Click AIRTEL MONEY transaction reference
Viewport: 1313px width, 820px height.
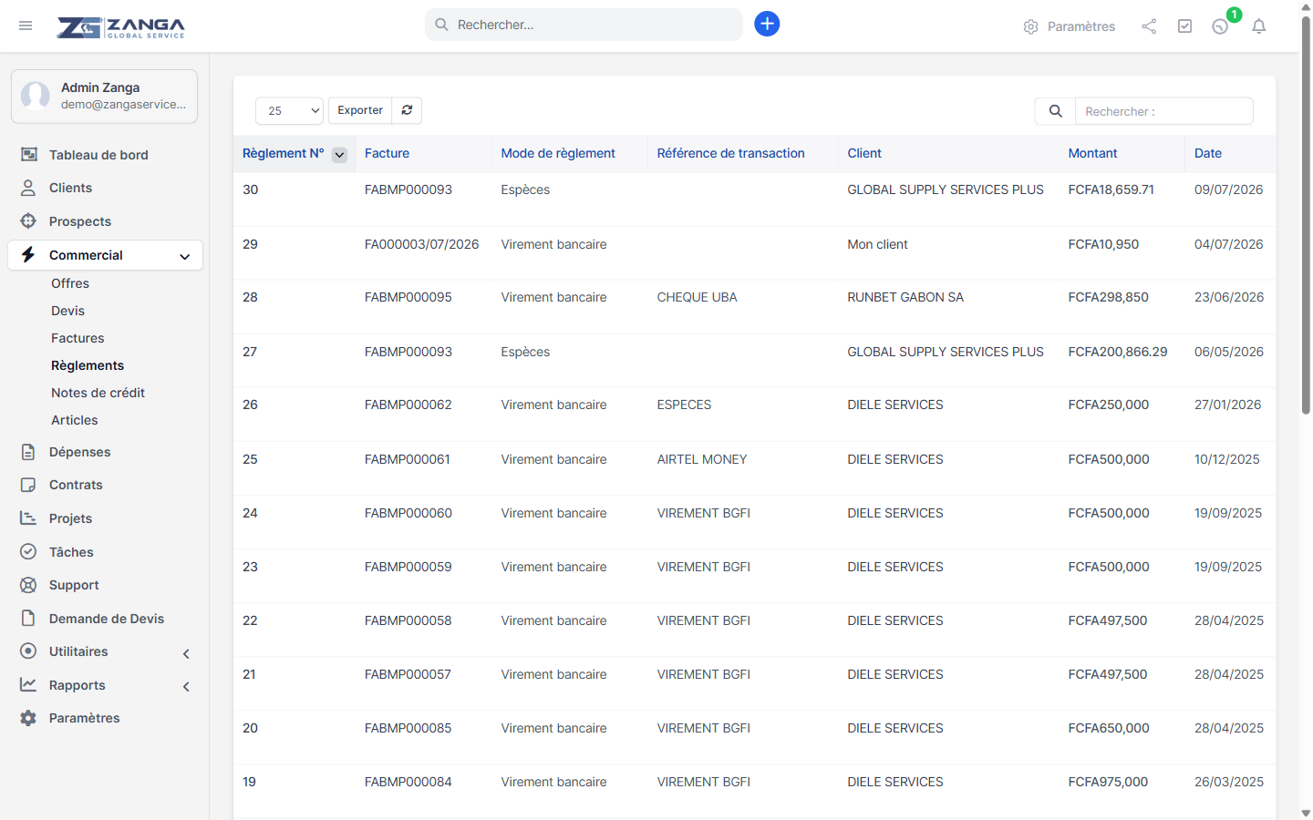point(701,459)
